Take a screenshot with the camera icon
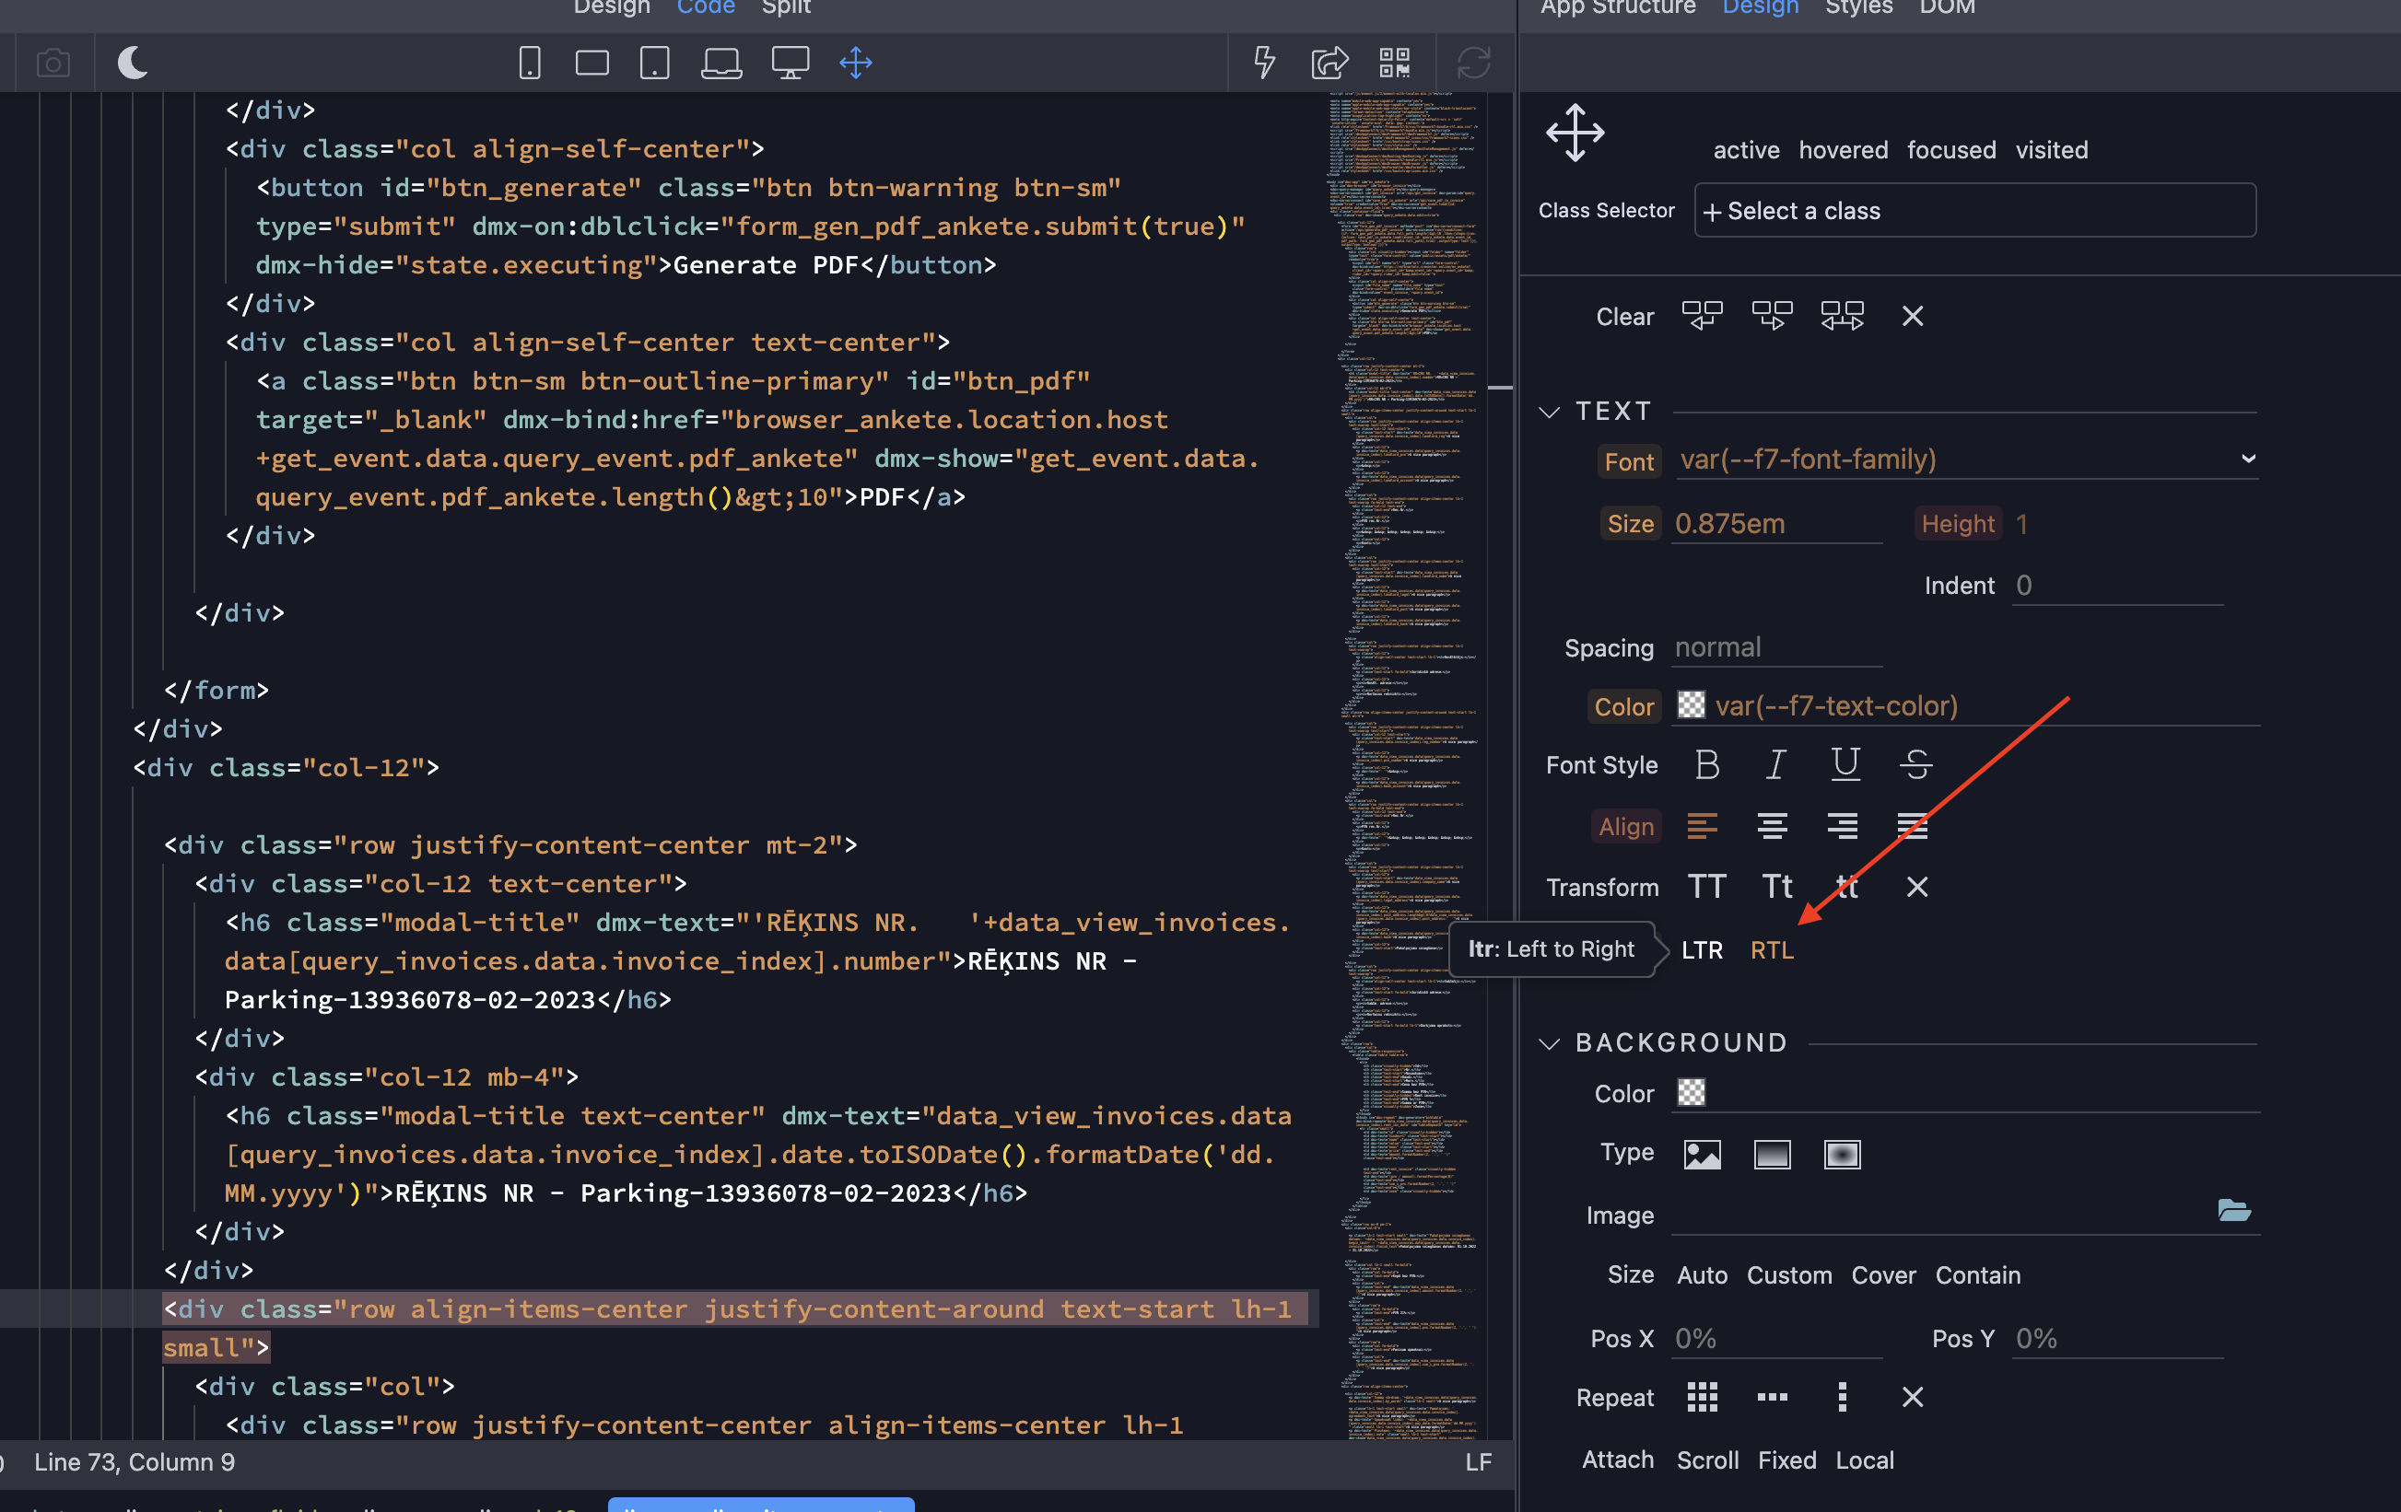The height and width of the screenshot is (1512, 2401). 53,62
